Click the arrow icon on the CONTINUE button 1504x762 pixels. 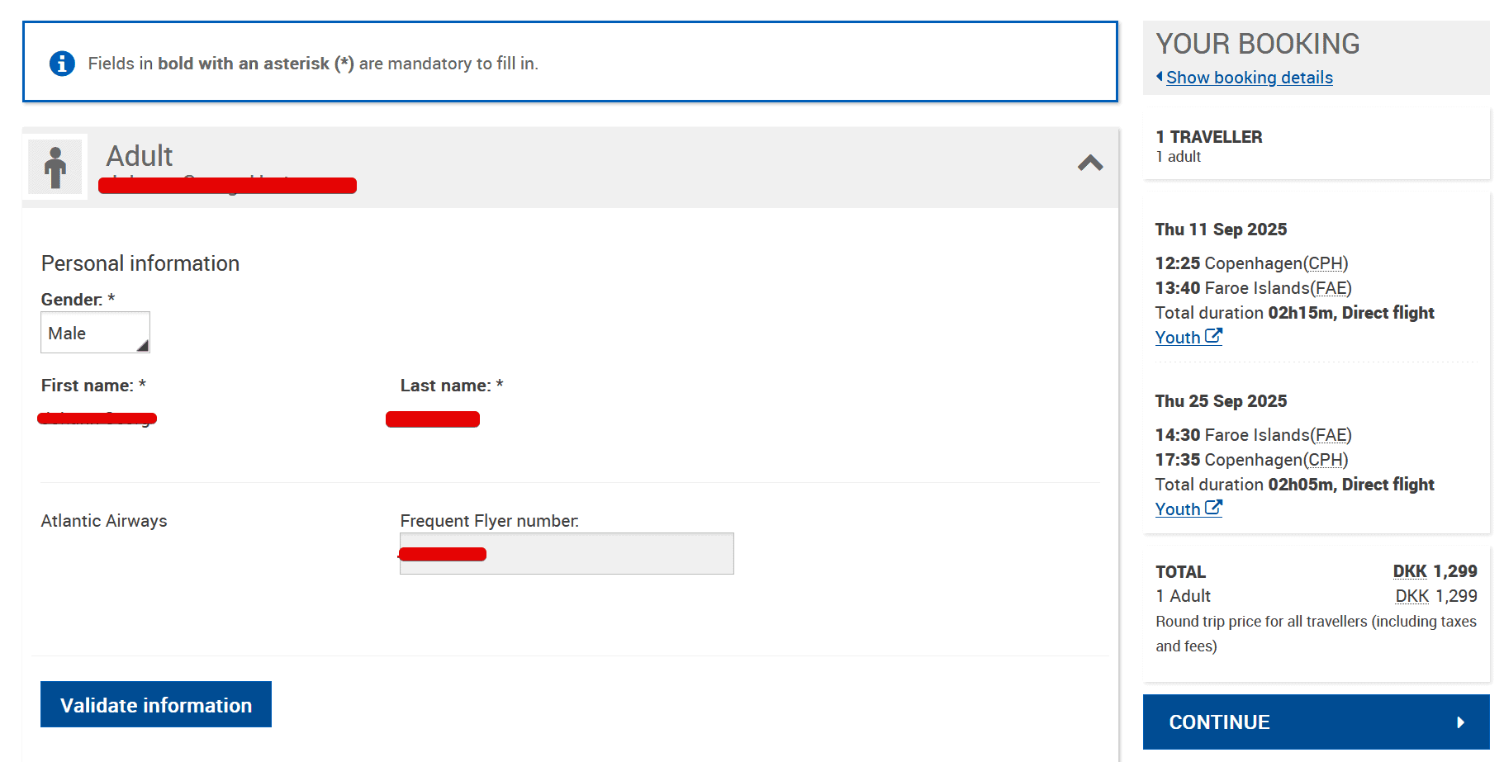[1460, 722]
